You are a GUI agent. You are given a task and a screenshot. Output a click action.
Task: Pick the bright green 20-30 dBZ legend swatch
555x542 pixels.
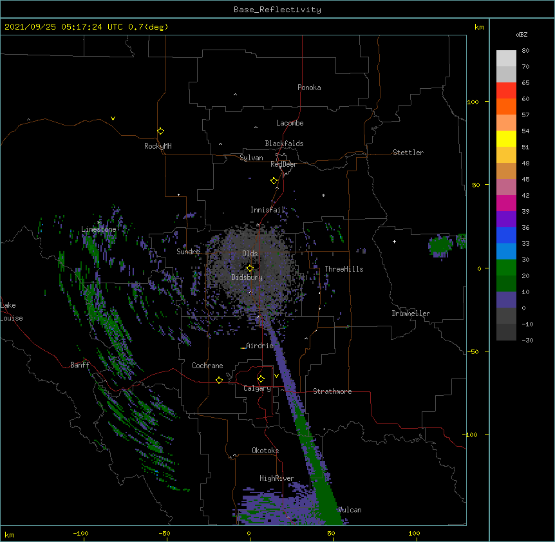pyautogui.click(x=506, y=268)
